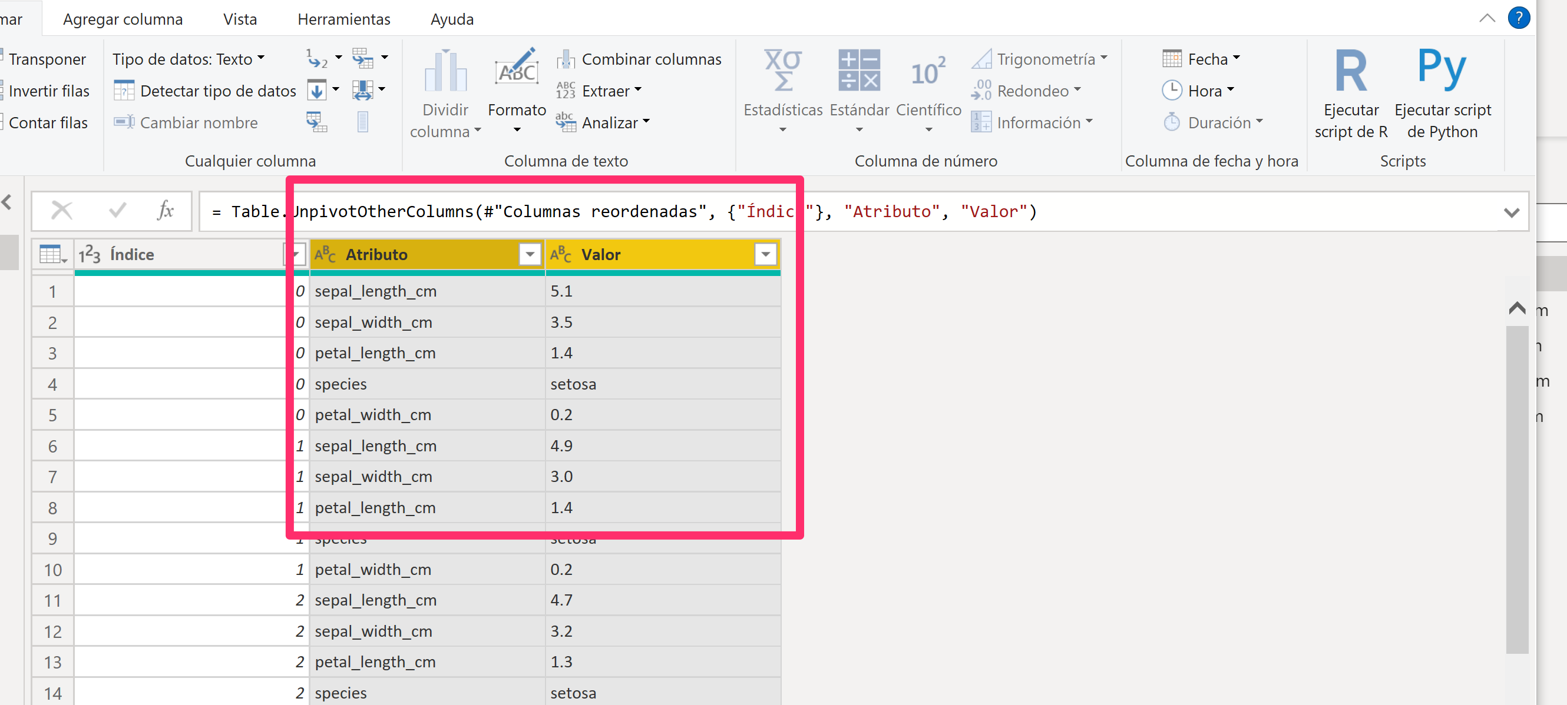This screenshot has height=705, width=1567.
Task: Select row number 10
Action: [53, 570]
